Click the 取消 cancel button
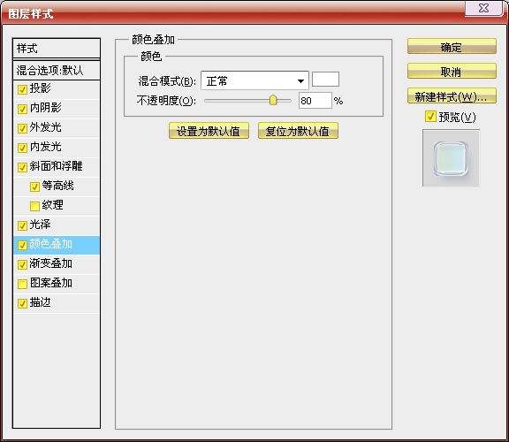 (452, 71)
